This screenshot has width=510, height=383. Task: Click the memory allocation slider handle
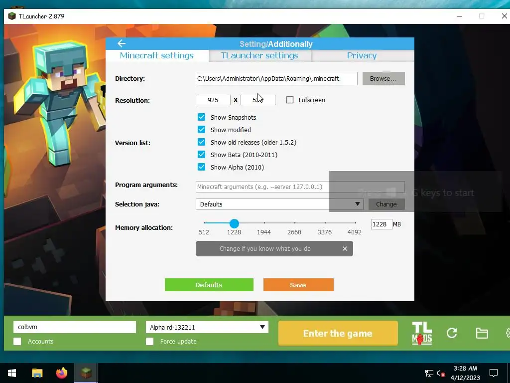[x=234, y=223]
